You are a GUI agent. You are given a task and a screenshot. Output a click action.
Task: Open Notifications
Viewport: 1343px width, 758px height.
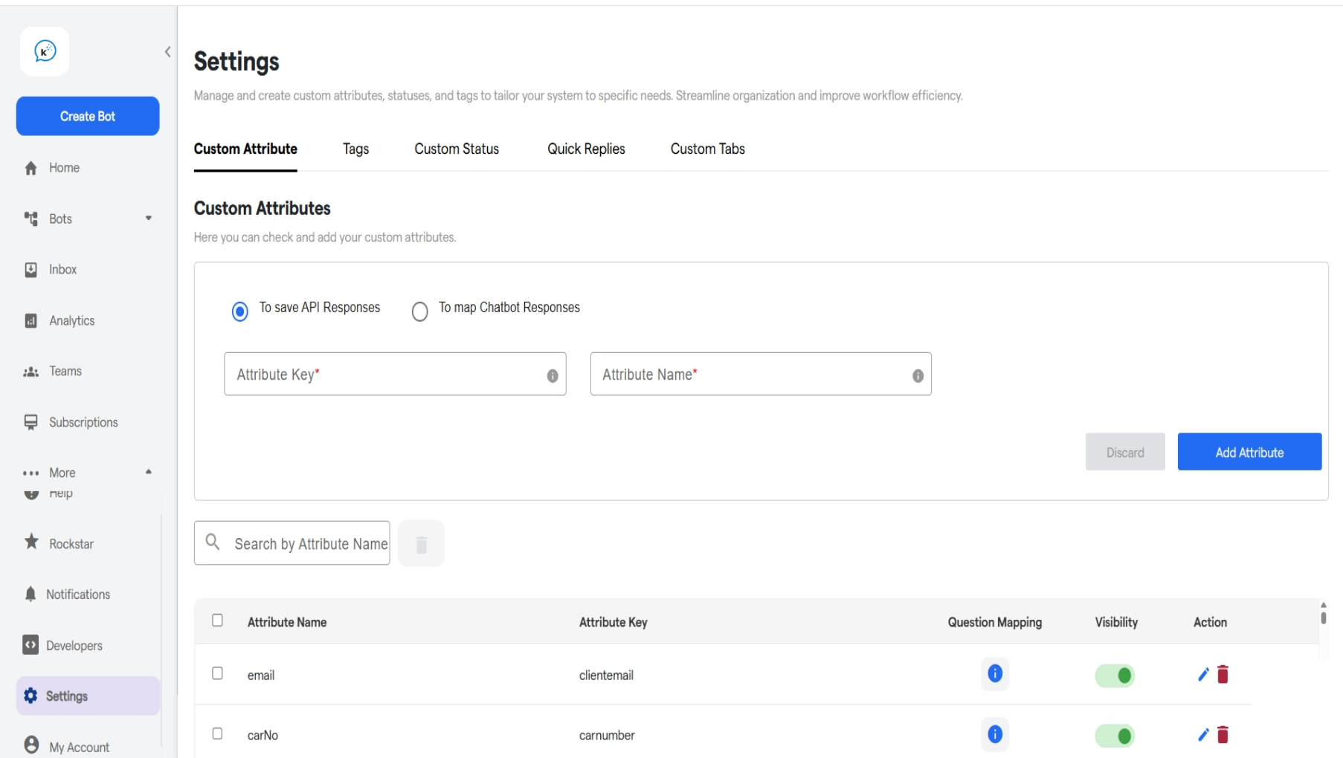(x=78, y=594)
